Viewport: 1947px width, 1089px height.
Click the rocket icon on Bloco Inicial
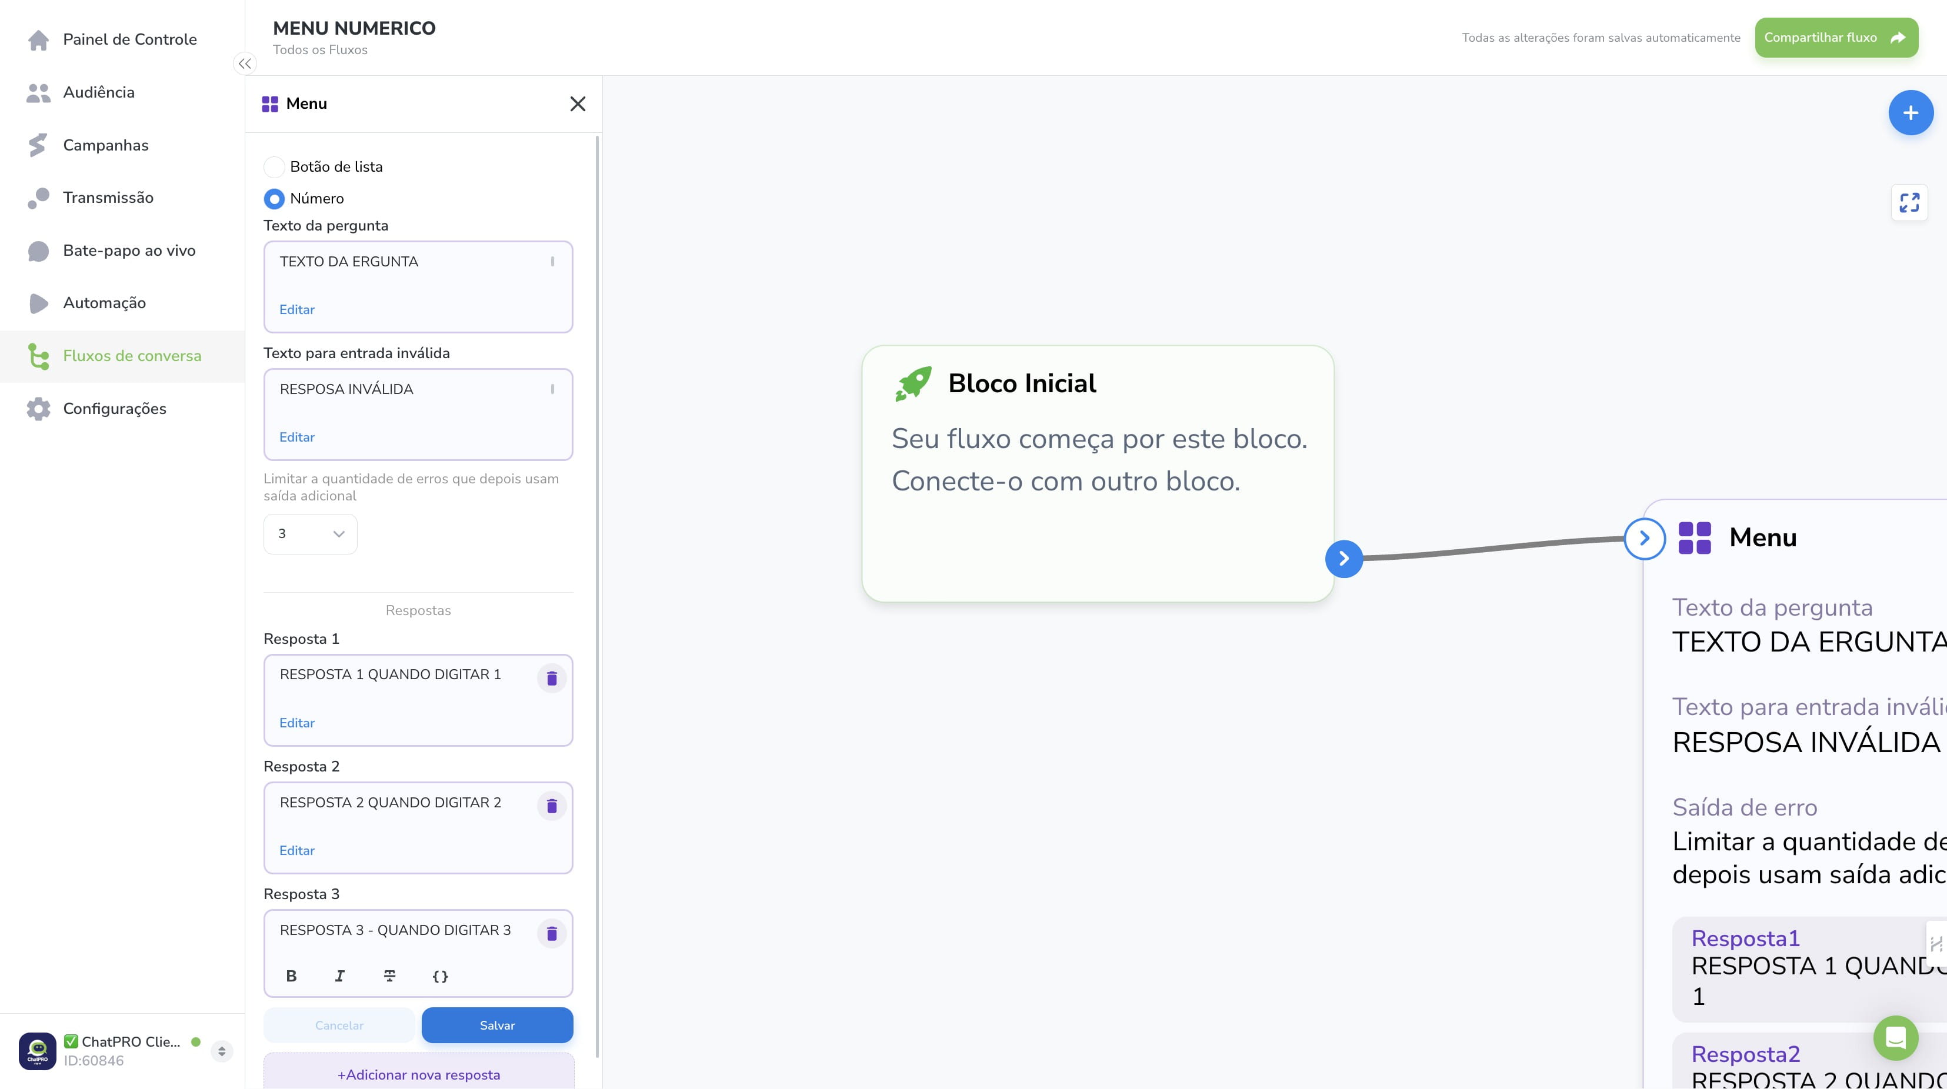click(913, 384)
